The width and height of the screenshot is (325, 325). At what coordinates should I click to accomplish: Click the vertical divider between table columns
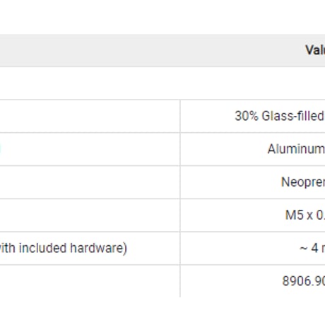click(x=180, y=199)
